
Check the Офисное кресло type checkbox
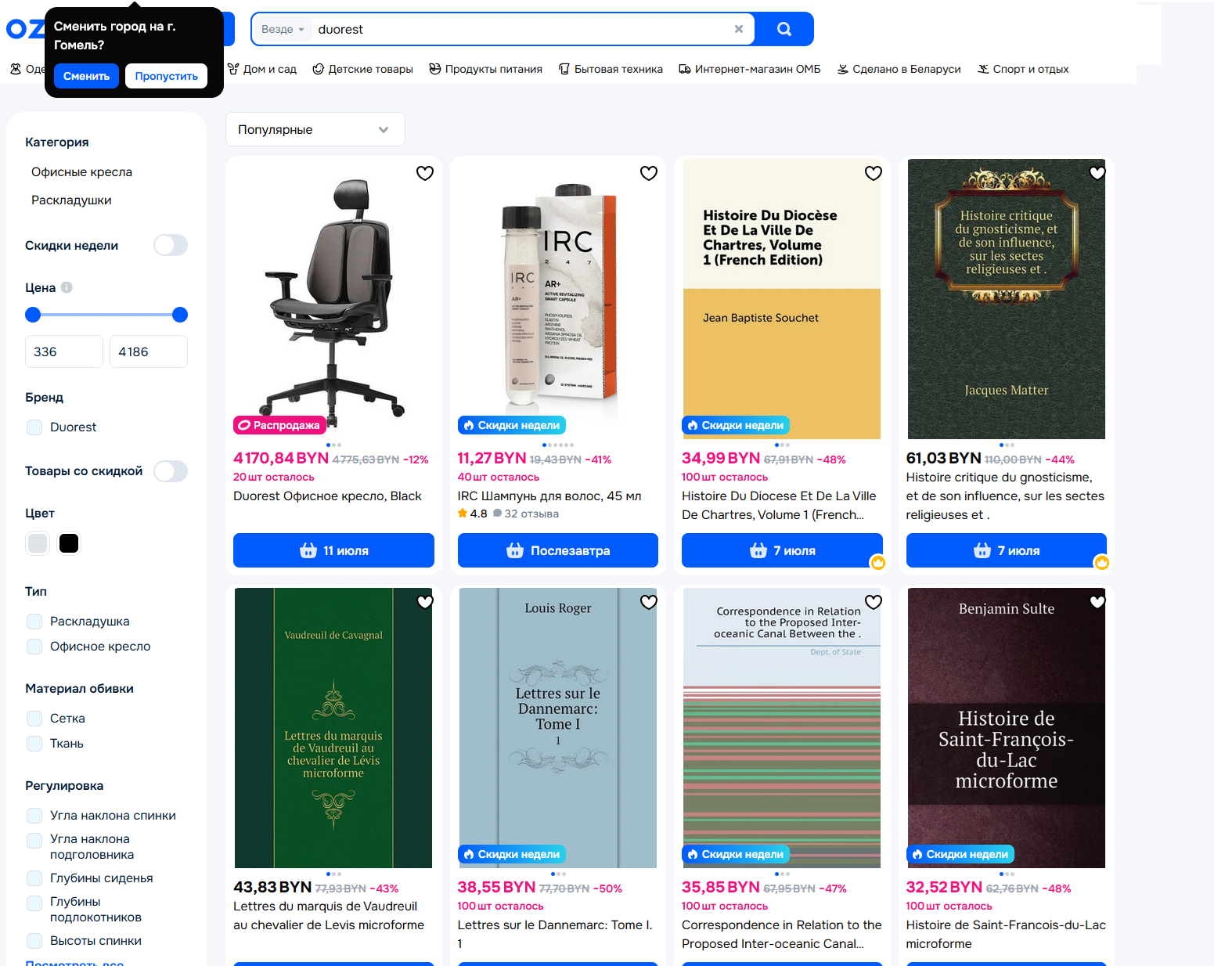point(34,647)
